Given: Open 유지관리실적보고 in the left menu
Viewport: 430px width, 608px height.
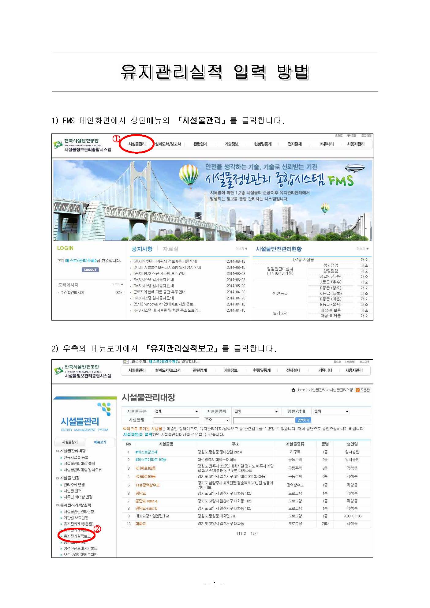Looking at the screenshot, I should click(77, 536).
